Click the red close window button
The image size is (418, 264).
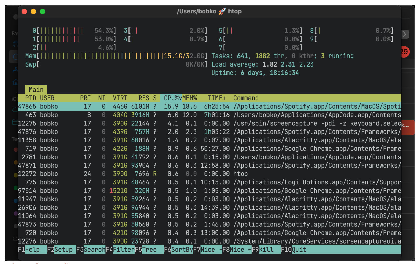pyautogui.click(x=24, y=12)
